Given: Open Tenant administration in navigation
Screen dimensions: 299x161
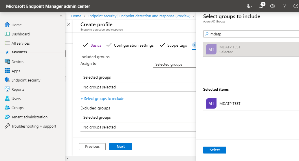Looking at the screenshot, I should [30, 117].
